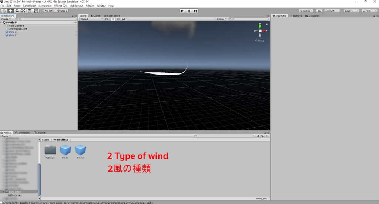
Task: Open Search by Type filter icon
Action: click(x=258, y=136)
